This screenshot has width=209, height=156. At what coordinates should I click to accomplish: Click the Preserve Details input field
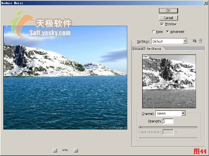tap(168, 132)
